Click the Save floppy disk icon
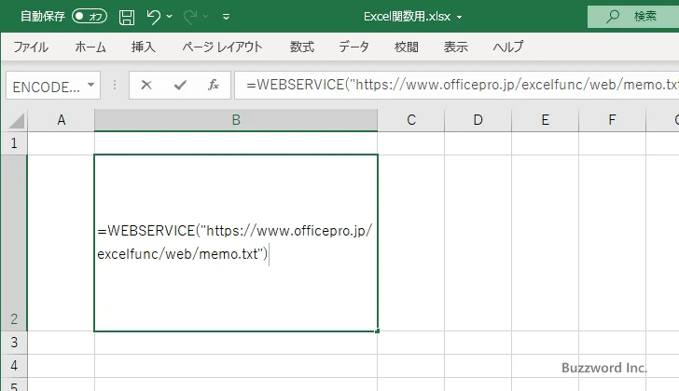The width and height of the screenshot is (679, 391). (127, 17)
